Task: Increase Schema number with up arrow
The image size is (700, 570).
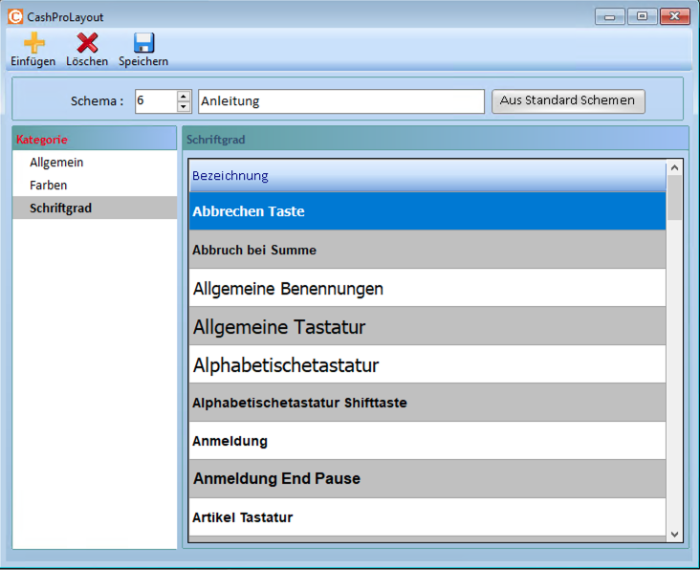Action: click(184, 96)
